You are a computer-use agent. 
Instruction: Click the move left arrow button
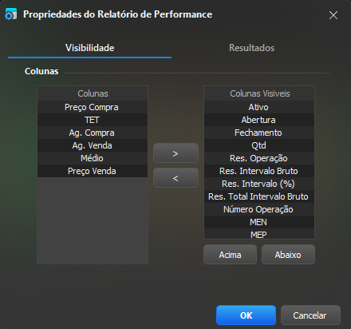pos(175,178)
